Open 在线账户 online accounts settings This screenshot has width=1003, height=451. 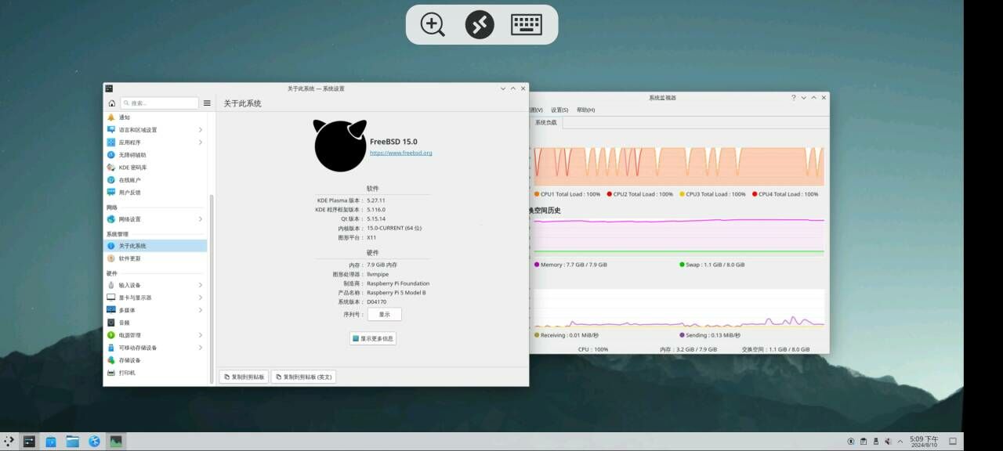pos(157,180)
